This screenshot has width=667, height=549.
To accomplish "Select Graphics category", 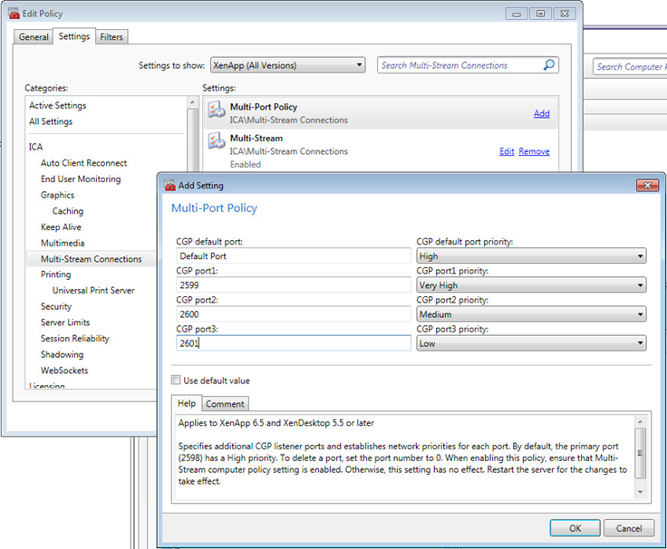I will point(57,195).
